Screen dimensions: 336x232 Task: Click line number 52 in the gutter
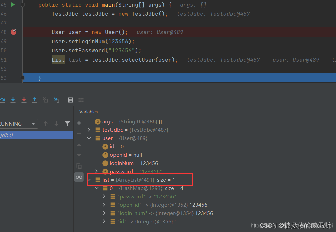[x=4, y=69]
